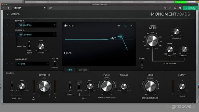Toggle the Velocity on/off switch

70,86
